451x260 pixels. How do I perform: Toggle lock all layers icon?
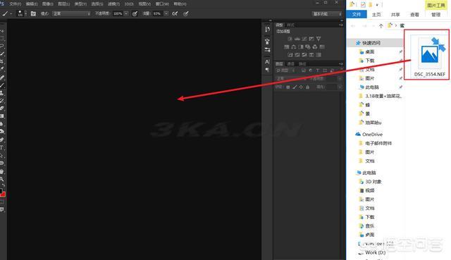point(307,87)
